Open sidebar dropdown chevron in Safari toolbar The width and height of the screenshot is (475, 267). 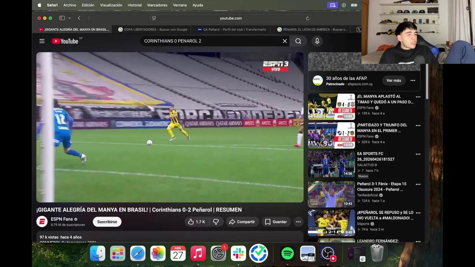[x=69, y=18]
